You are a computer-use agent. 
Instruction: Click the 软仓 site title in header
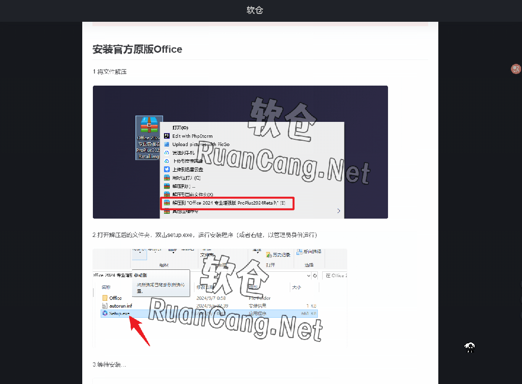point(255,10)
